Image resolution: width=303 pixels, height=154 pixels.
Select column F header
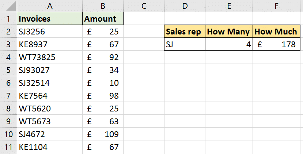[277, 6]
